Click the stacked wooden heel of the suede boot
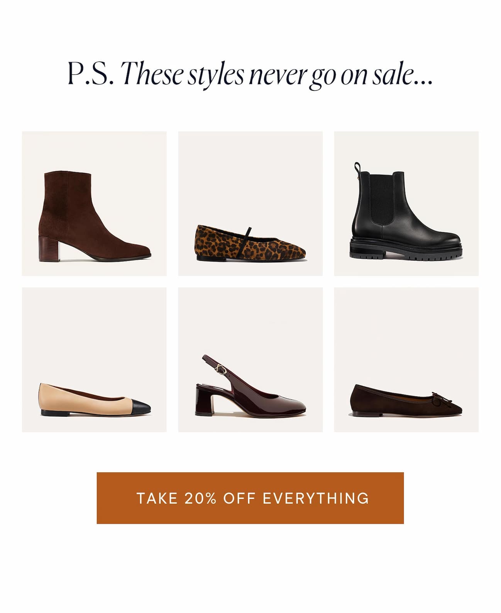The image size is (501, 613). [x=47, y=249]
